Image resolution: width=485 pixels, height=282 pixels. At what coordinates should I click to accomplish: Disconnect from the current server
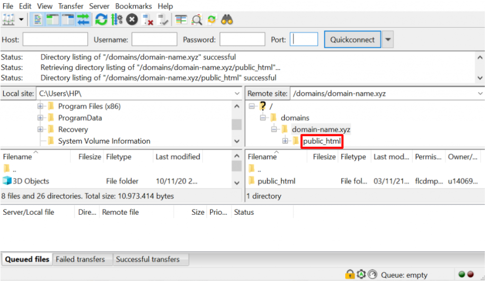tap(148, 19)
